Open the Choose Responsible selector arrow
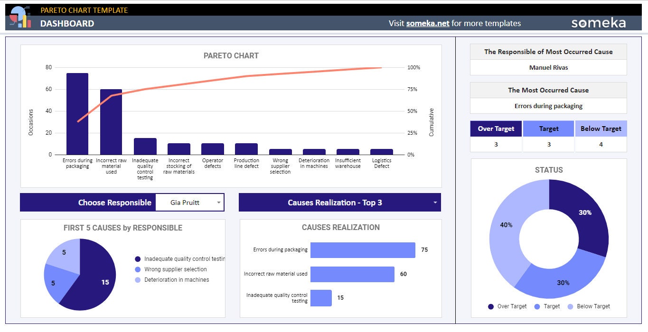The height and width of the screenshot is (332, 648). coord(219,202)
